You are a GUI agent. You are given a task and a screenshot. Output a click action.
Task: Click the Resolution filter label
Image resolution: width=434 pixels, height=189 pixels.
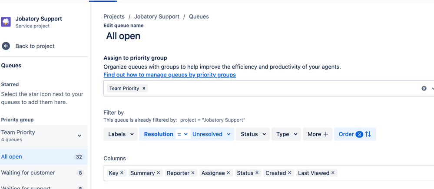click(x=159, y=134)
